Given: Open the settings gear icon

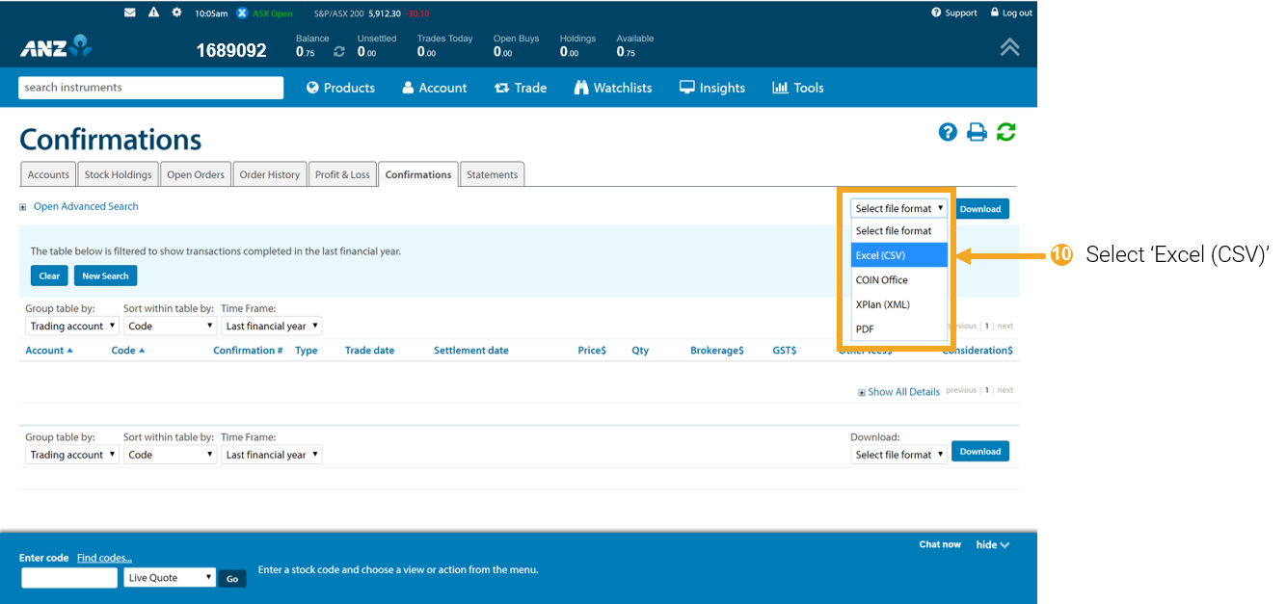Looking at the screenshot, I should click(175, 13).
